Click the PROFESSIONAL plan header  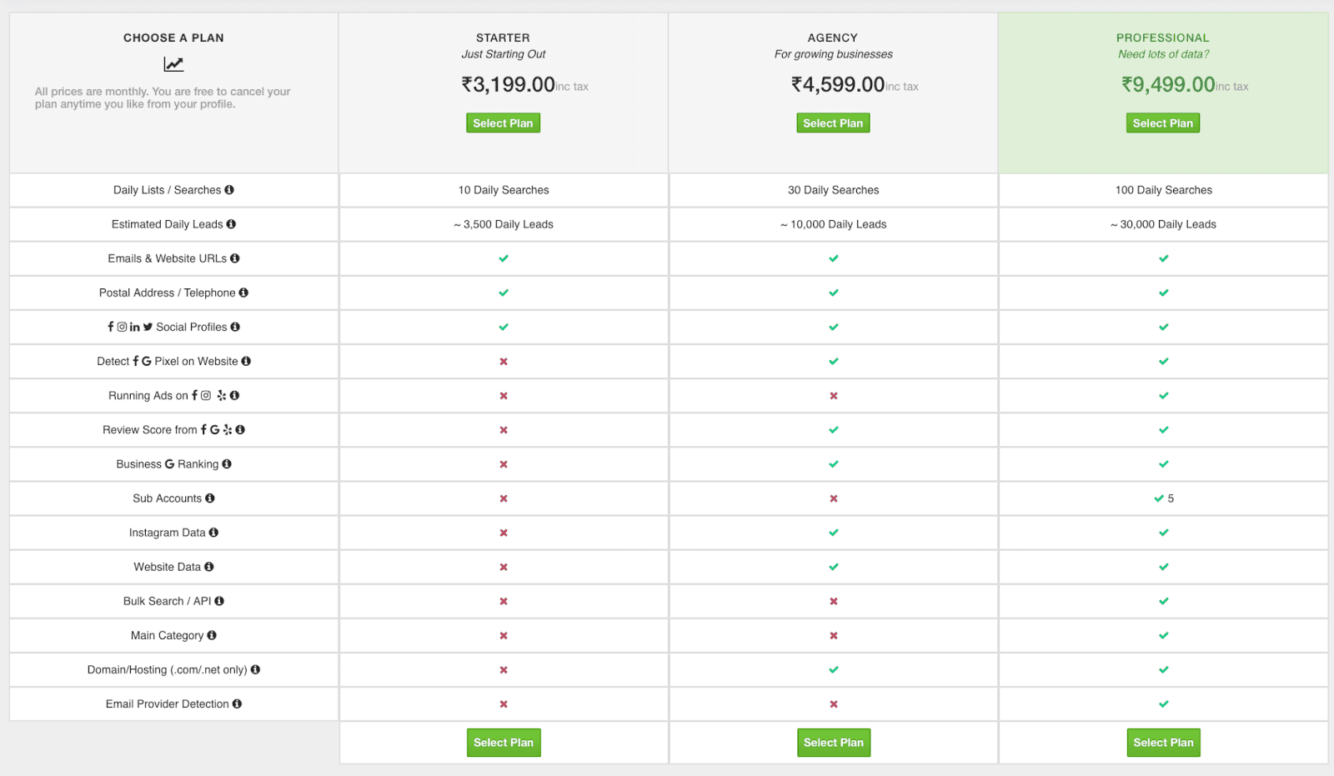pos(1163,38)
